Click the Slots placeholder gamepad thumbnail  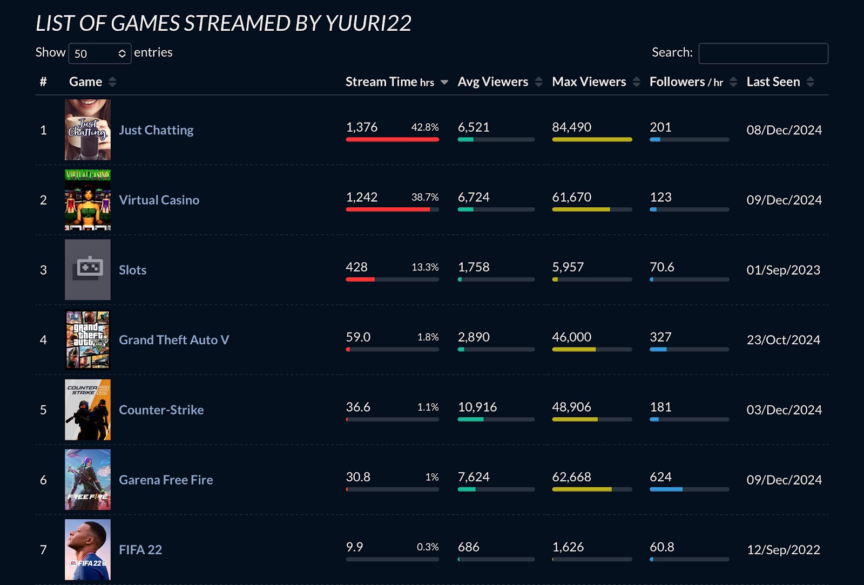87,270
